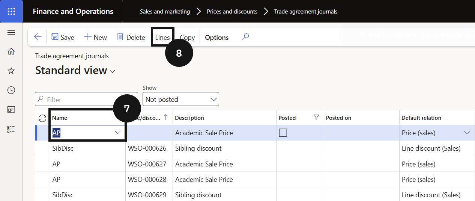Image resolution: width=475 pixels, height=201 pixels.
Task: Click Price (sales) in the WSO-000628 row
Action: (418, 180)
